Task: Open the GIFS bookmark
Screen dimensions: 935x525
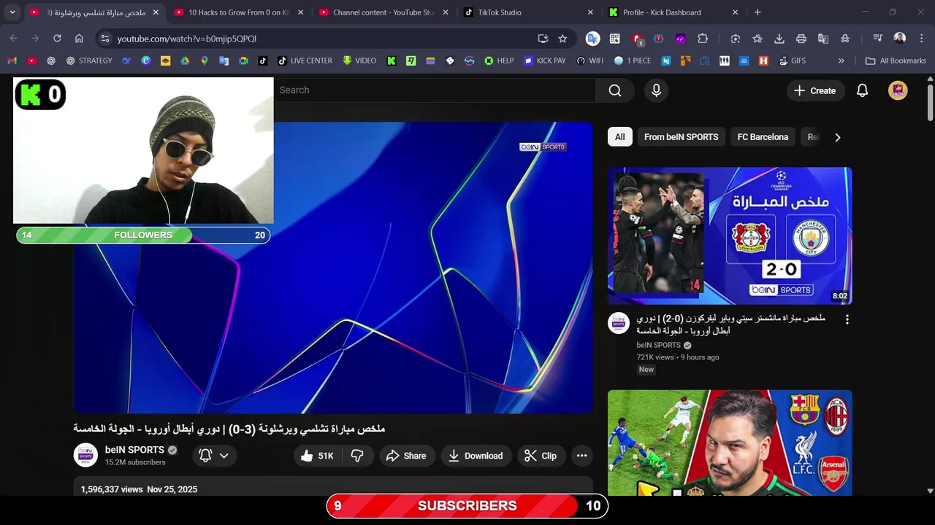Action: [791, 61]
